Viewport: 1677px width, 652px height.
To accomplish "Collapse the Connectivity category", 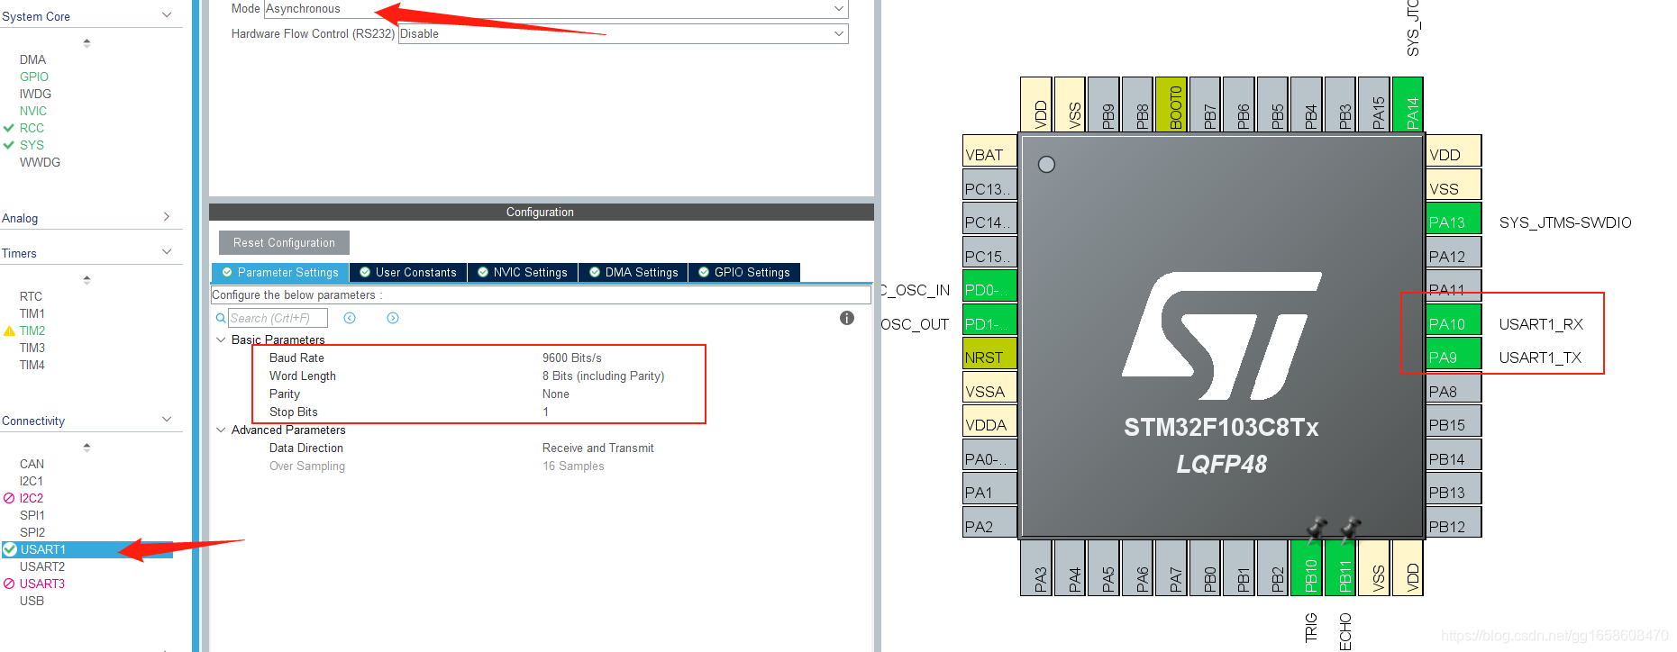I will (167, 420).
